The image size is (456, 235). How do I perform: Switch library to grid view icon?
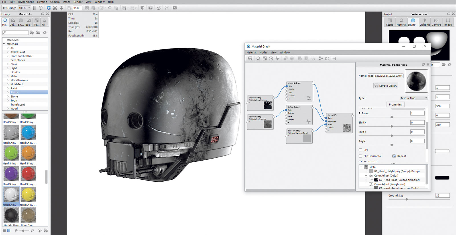pyautogui.click(x=9, y=230)
